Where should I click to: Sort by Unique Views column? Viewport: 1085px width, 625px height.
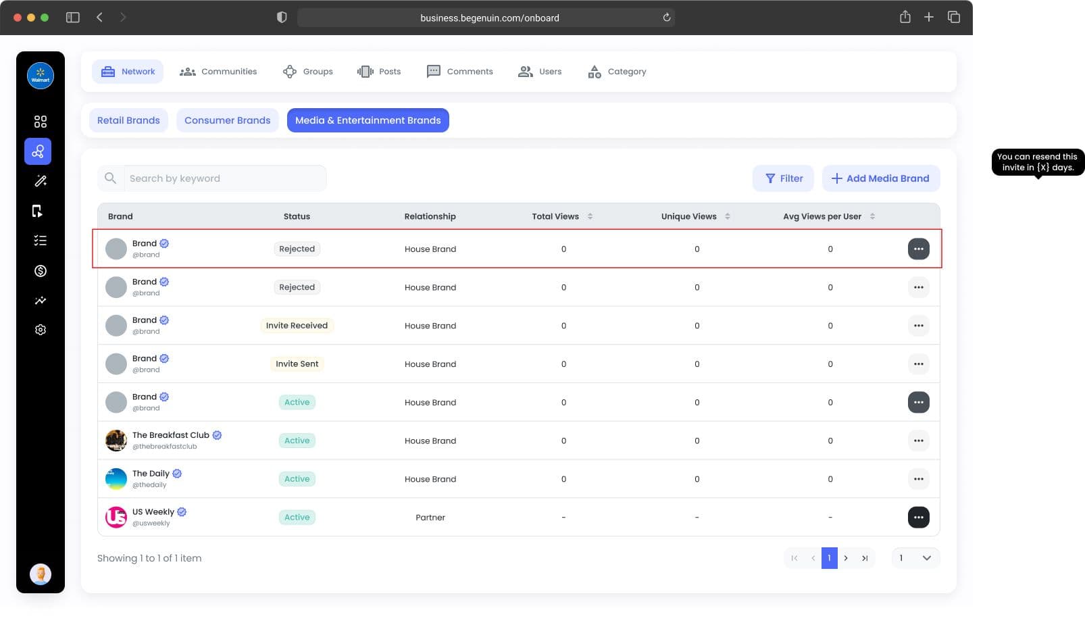[728, 216]
